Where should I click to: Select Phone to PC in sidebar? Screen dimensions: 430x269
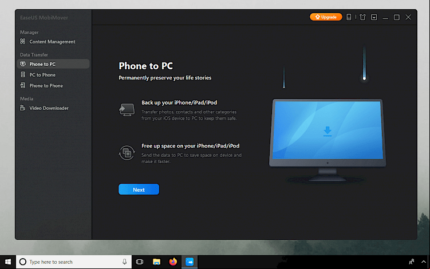(53, 64)
